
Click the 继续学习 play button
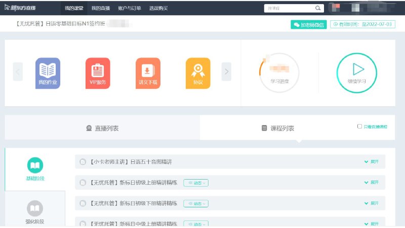[x=357, y=73]
